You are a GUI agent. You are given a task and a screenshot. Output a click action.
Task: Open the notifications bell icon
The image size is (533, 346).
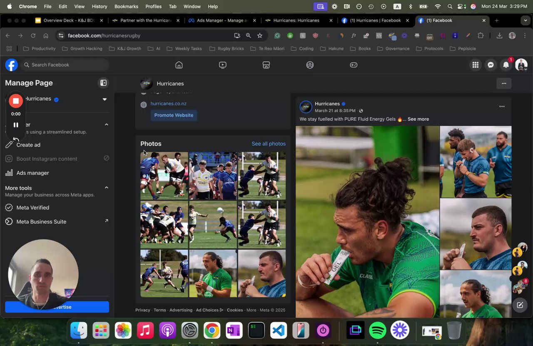pos(506,65)
